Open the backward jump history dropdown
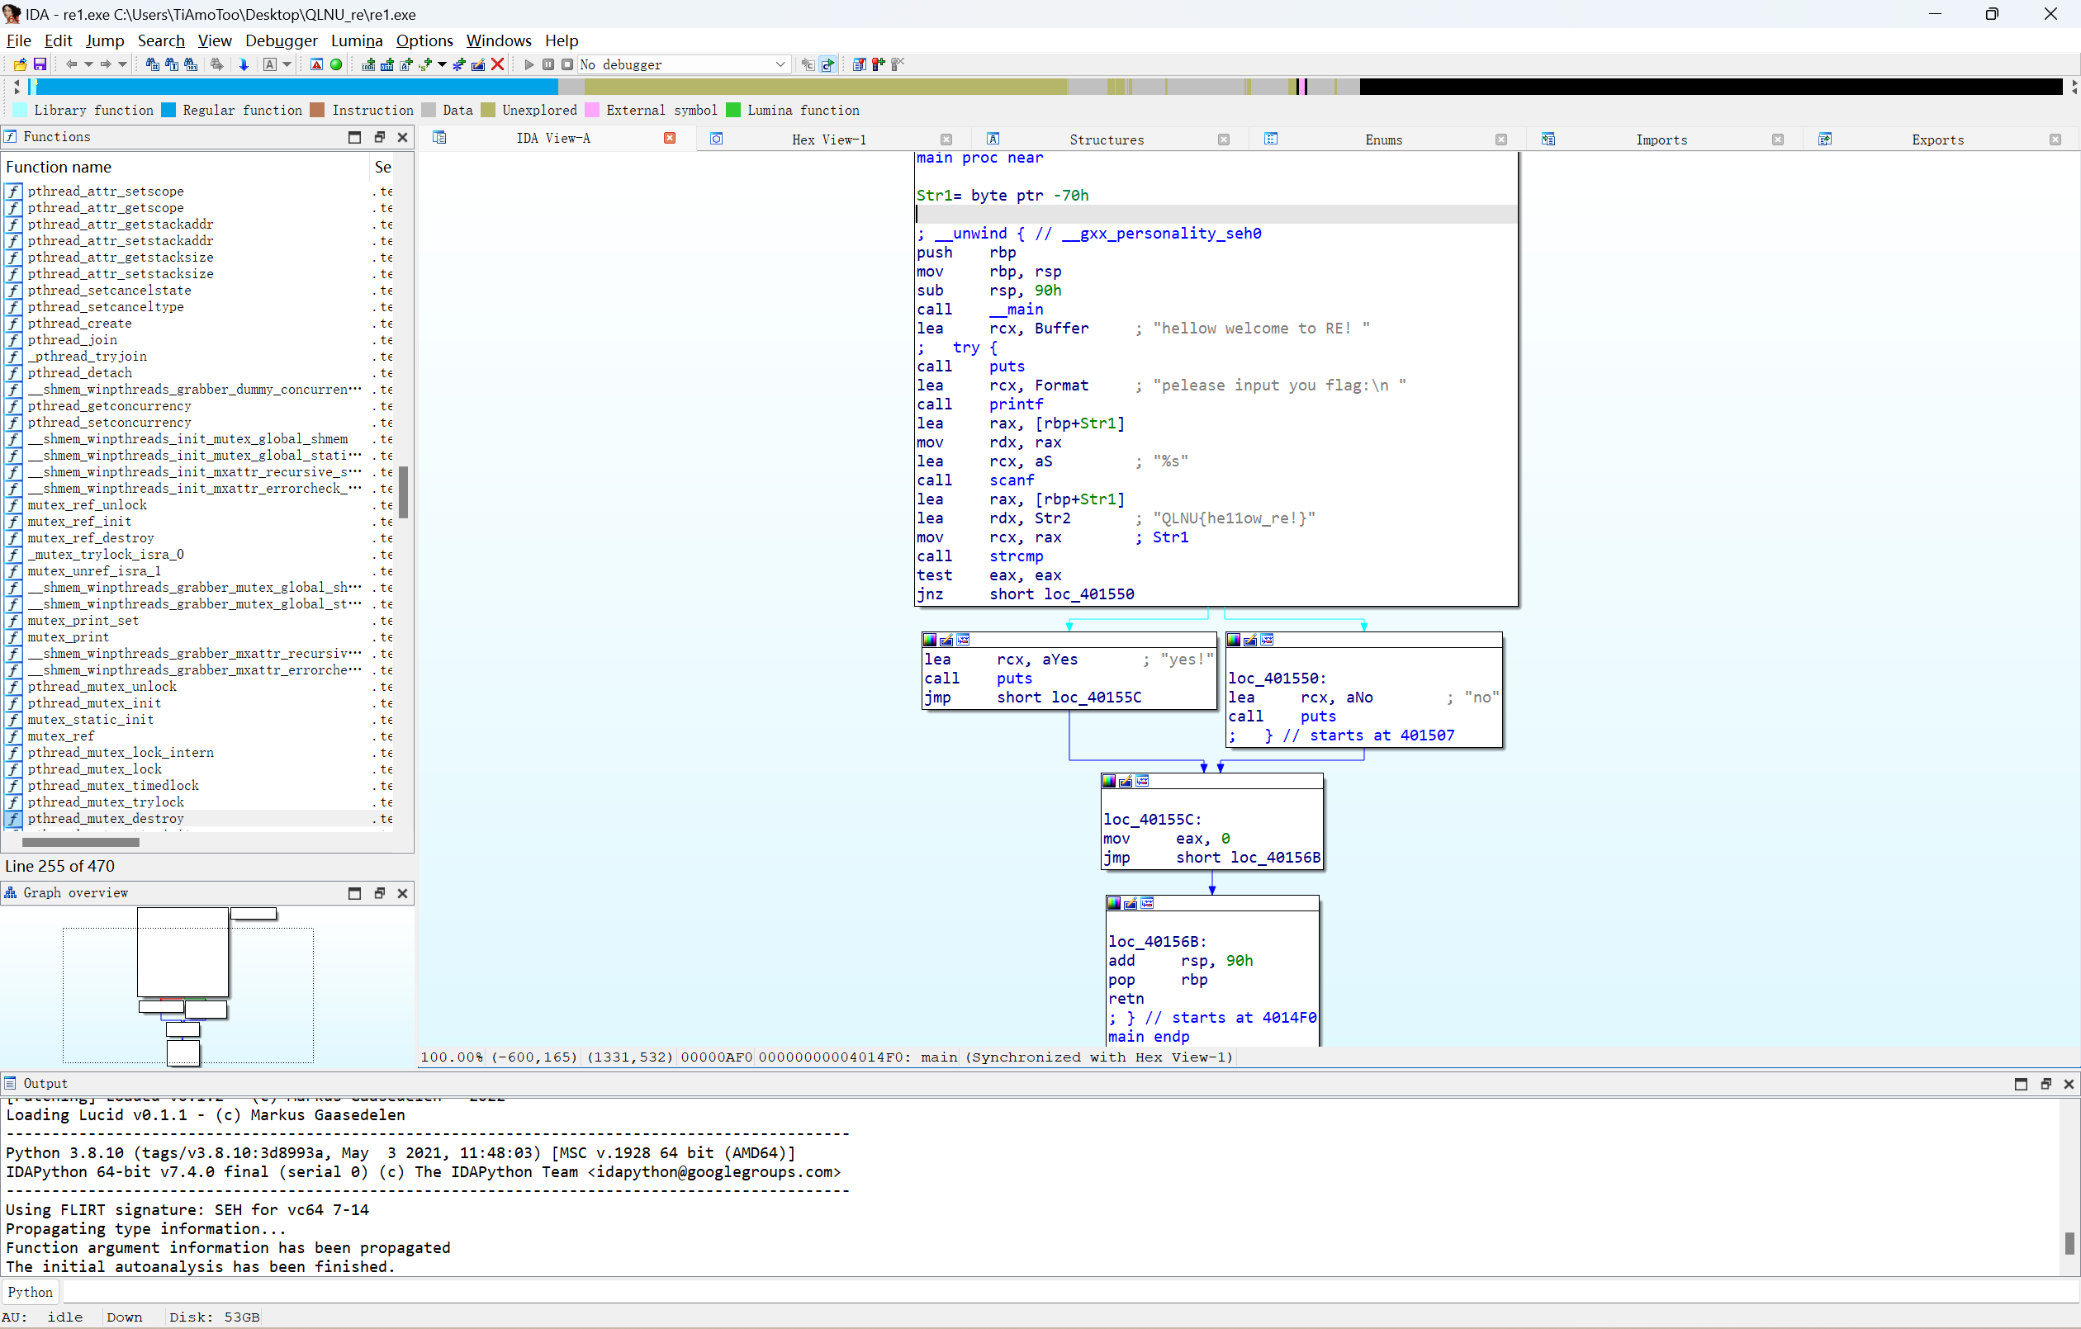 click(x=88, y=64)
